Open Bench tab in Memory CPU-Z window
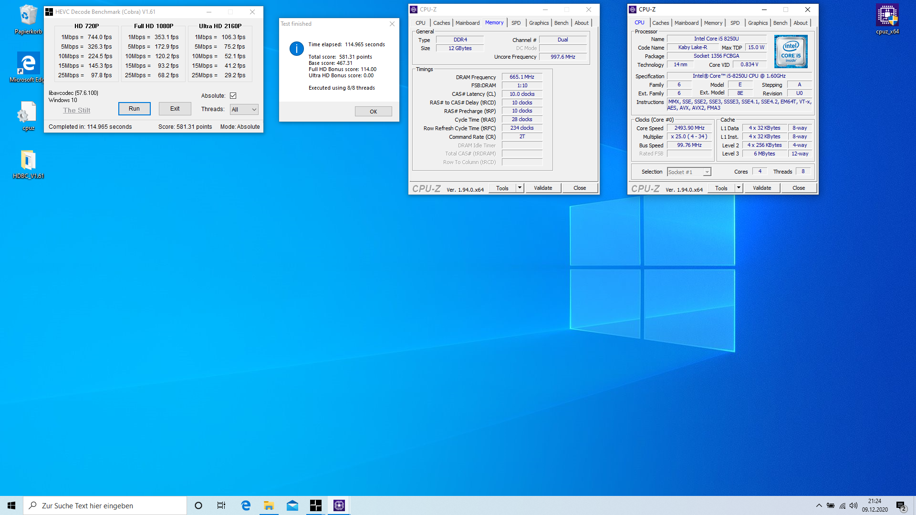Viewport: 916px width, 515px height. pos(561,23)
